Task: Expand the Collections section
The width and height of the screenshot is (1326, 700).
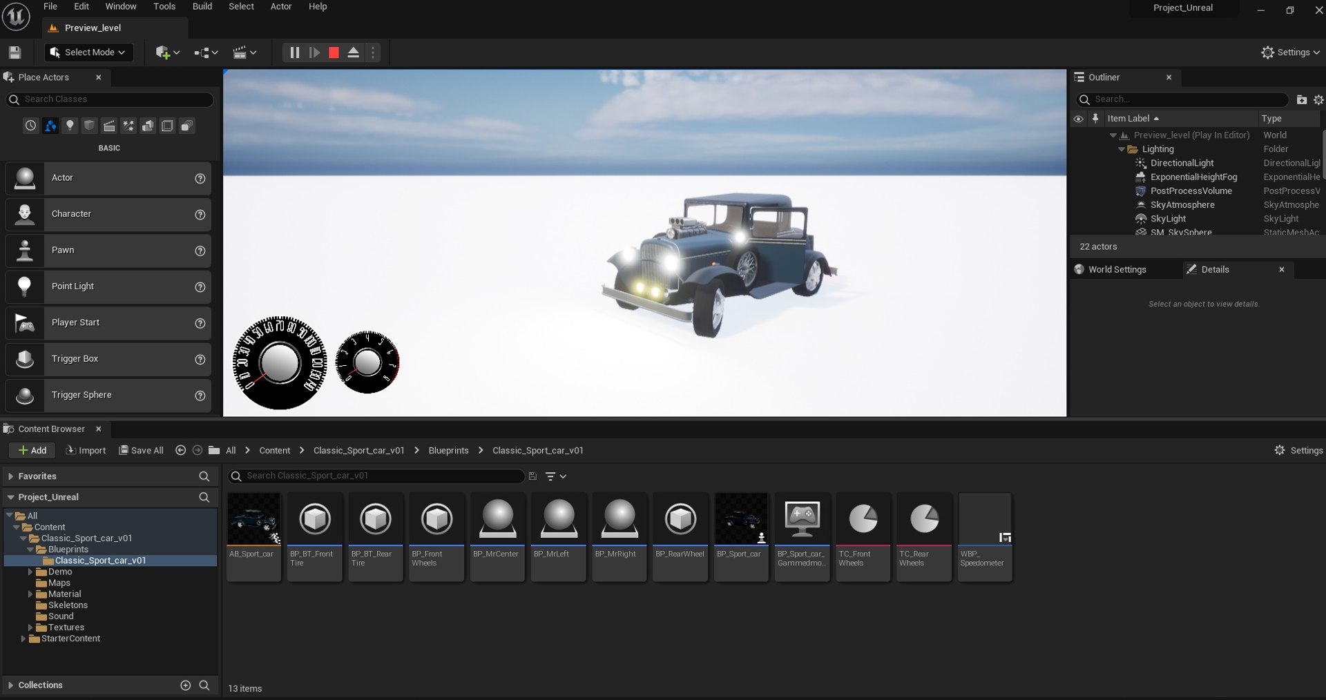Action: 10,686
